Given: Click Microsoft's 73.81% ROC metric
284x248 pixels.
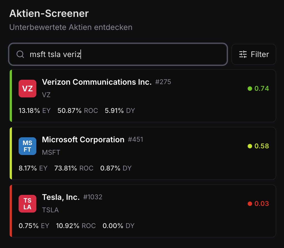Looking at the screenshot, I should pos(74,168).
